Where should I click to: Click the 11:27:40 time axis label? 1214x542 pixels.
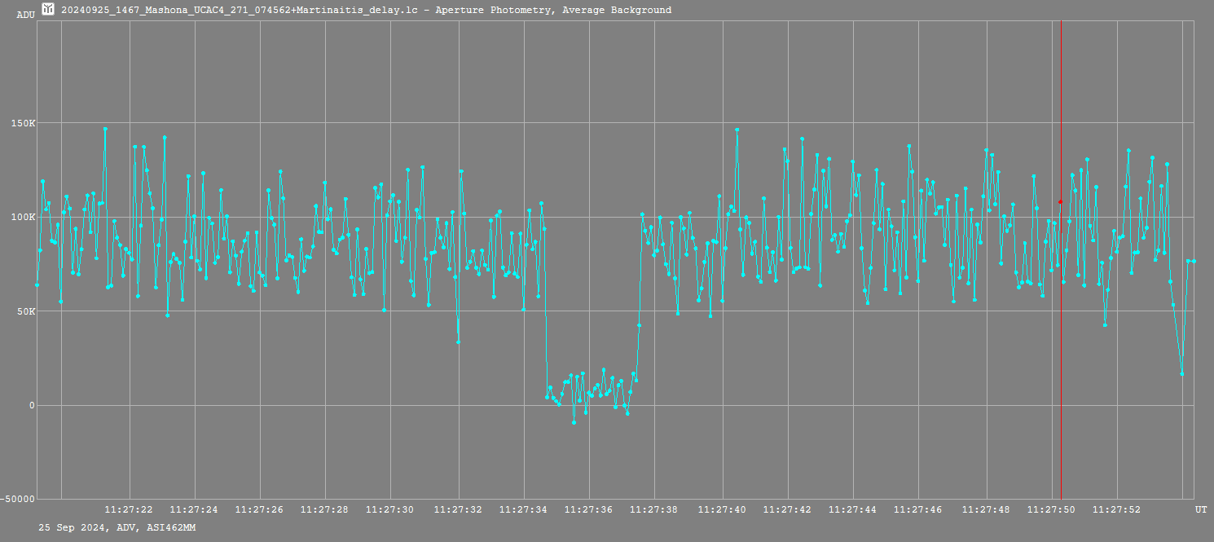pyautogui.click(x=722, y=509)
